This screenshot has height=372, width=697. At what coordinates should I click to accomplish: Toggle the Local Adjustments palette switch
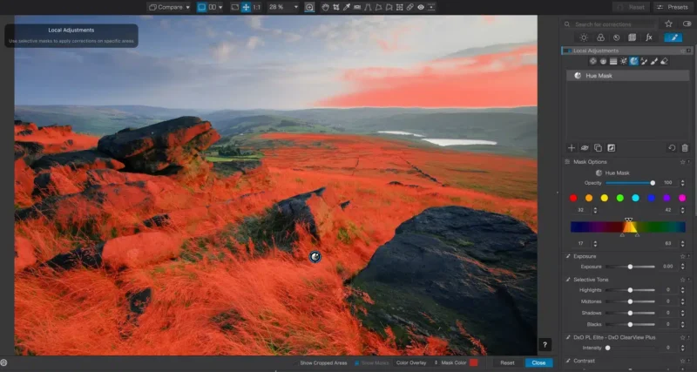(567, 51)
